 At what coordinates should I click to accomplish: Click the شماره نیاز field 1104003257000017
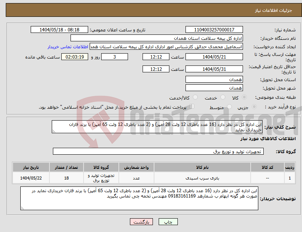tap(214, 29)
